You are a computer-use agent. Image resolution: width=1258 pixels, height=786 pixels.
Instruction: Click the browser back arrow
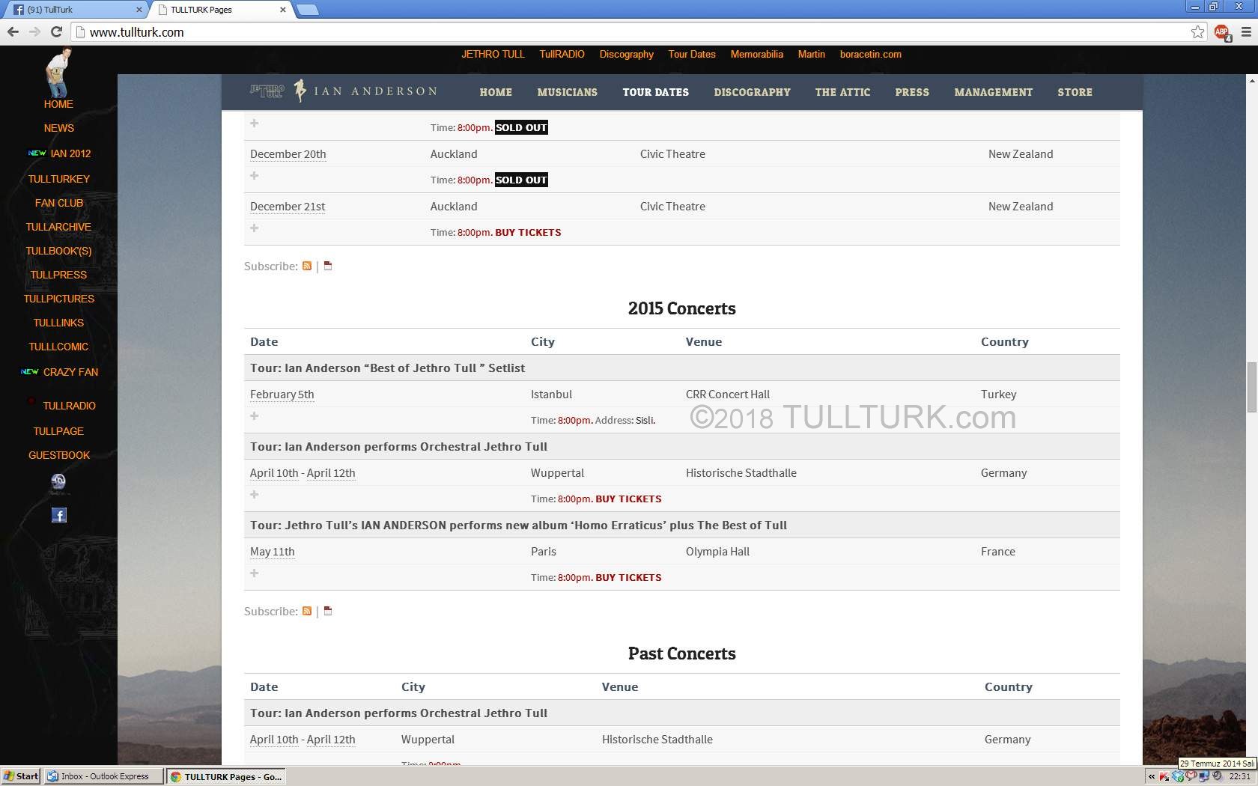point(13,31)
